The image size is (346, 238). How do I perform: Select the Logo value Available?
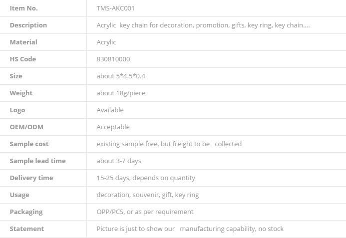pyautogui.click(x=110, y=110)
